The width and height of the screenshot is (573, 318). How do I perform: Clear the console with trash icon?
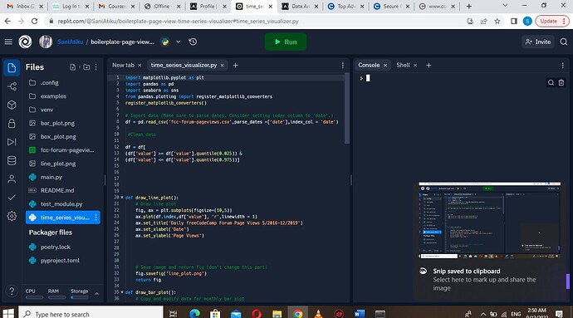561,82
